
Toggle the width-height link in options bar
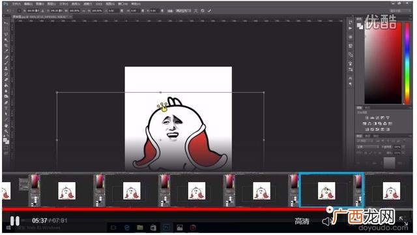pos(84,10)
